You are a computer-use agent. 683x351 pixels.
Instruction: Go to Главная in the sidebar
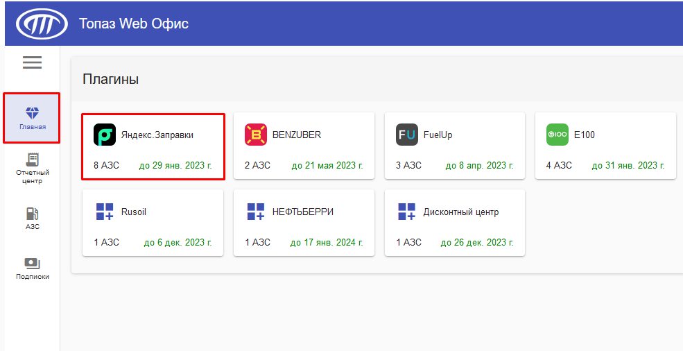pos(32,118)
